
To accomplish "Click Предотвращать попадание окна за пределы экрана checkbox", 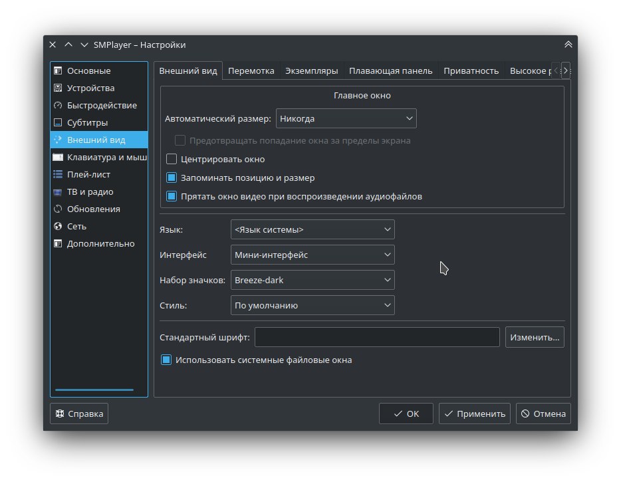I will (180, 140).
